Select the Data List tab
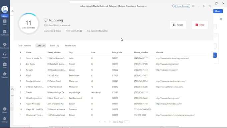 [41, 46]
